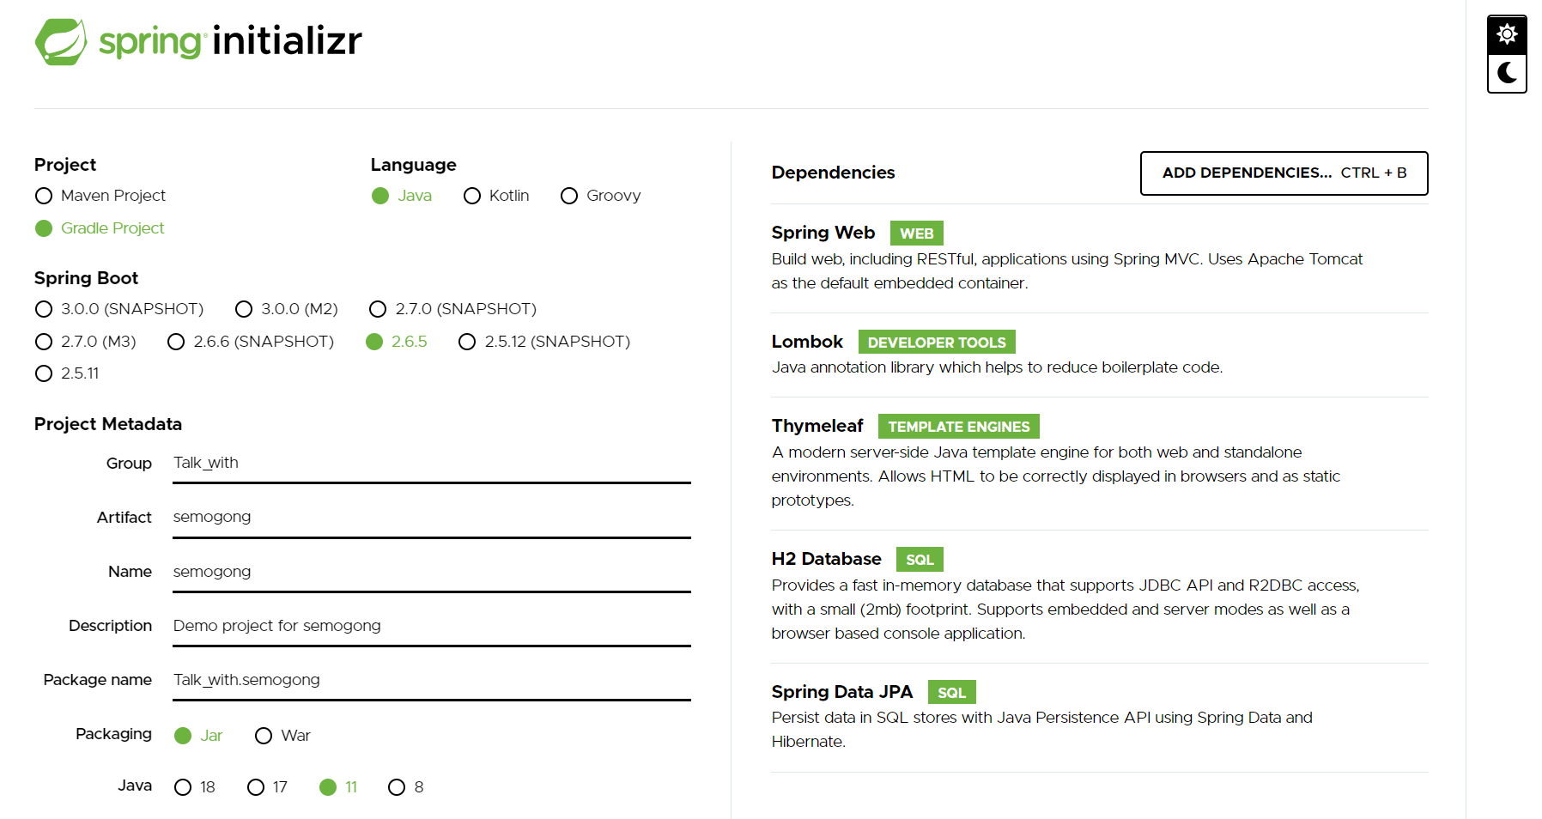The image size is (1542, 819).
Task: Click the SQL badge beside H2 Database
Action: (920, 560)
